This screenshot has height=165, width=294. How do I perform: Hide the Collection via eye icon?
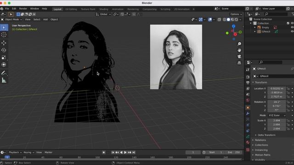pos(292,23)
